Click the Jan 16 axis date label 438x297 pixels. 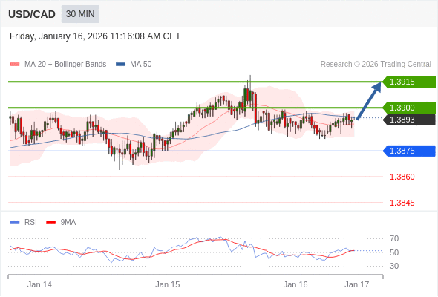point(295,284)
